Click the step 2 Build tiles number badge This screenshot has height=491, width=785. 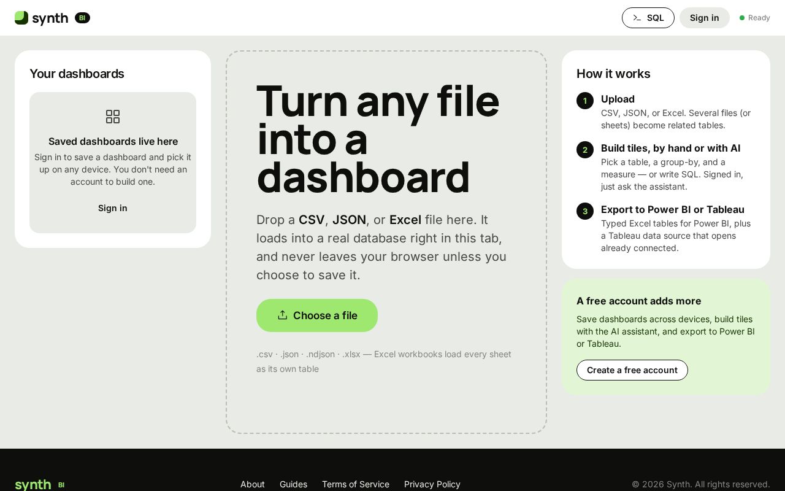(x=585, y=150)
